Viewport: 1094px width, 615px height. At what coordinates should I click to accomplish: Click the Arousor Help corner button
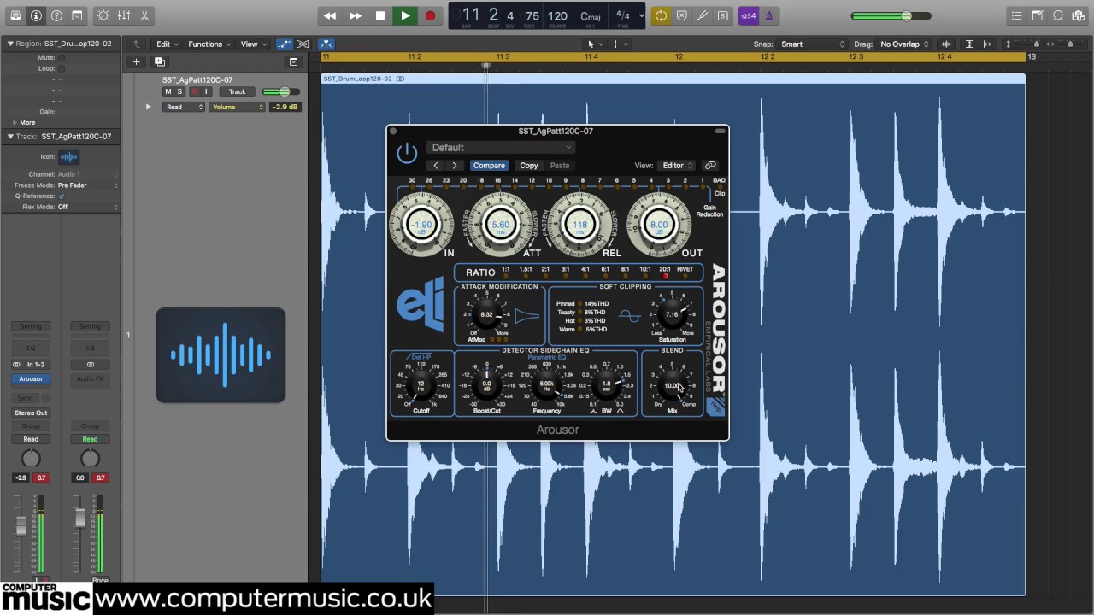(715, 407)
